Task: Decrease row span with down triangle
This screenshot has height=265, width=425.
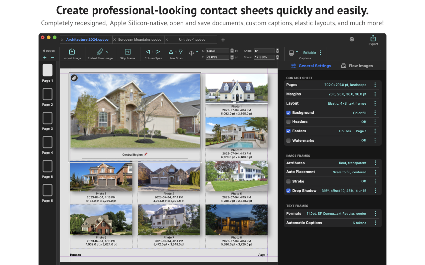Action: click(181, 52)
